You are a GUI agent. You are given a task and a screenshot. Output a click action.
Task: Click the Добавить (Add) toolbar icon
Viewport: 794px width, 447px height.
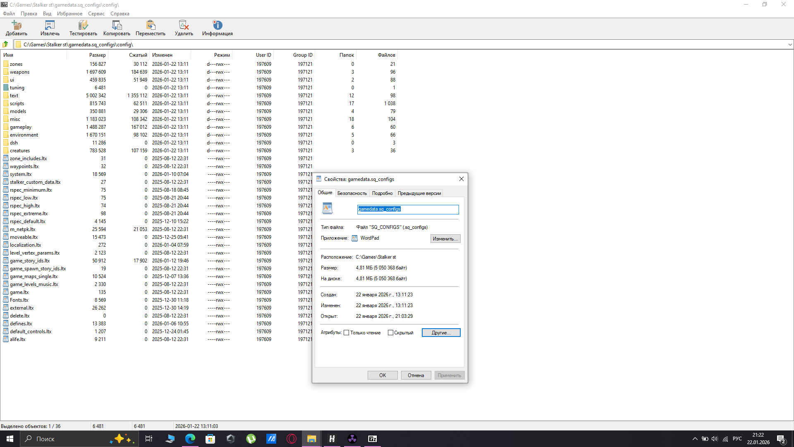click(x=17, y=25)
